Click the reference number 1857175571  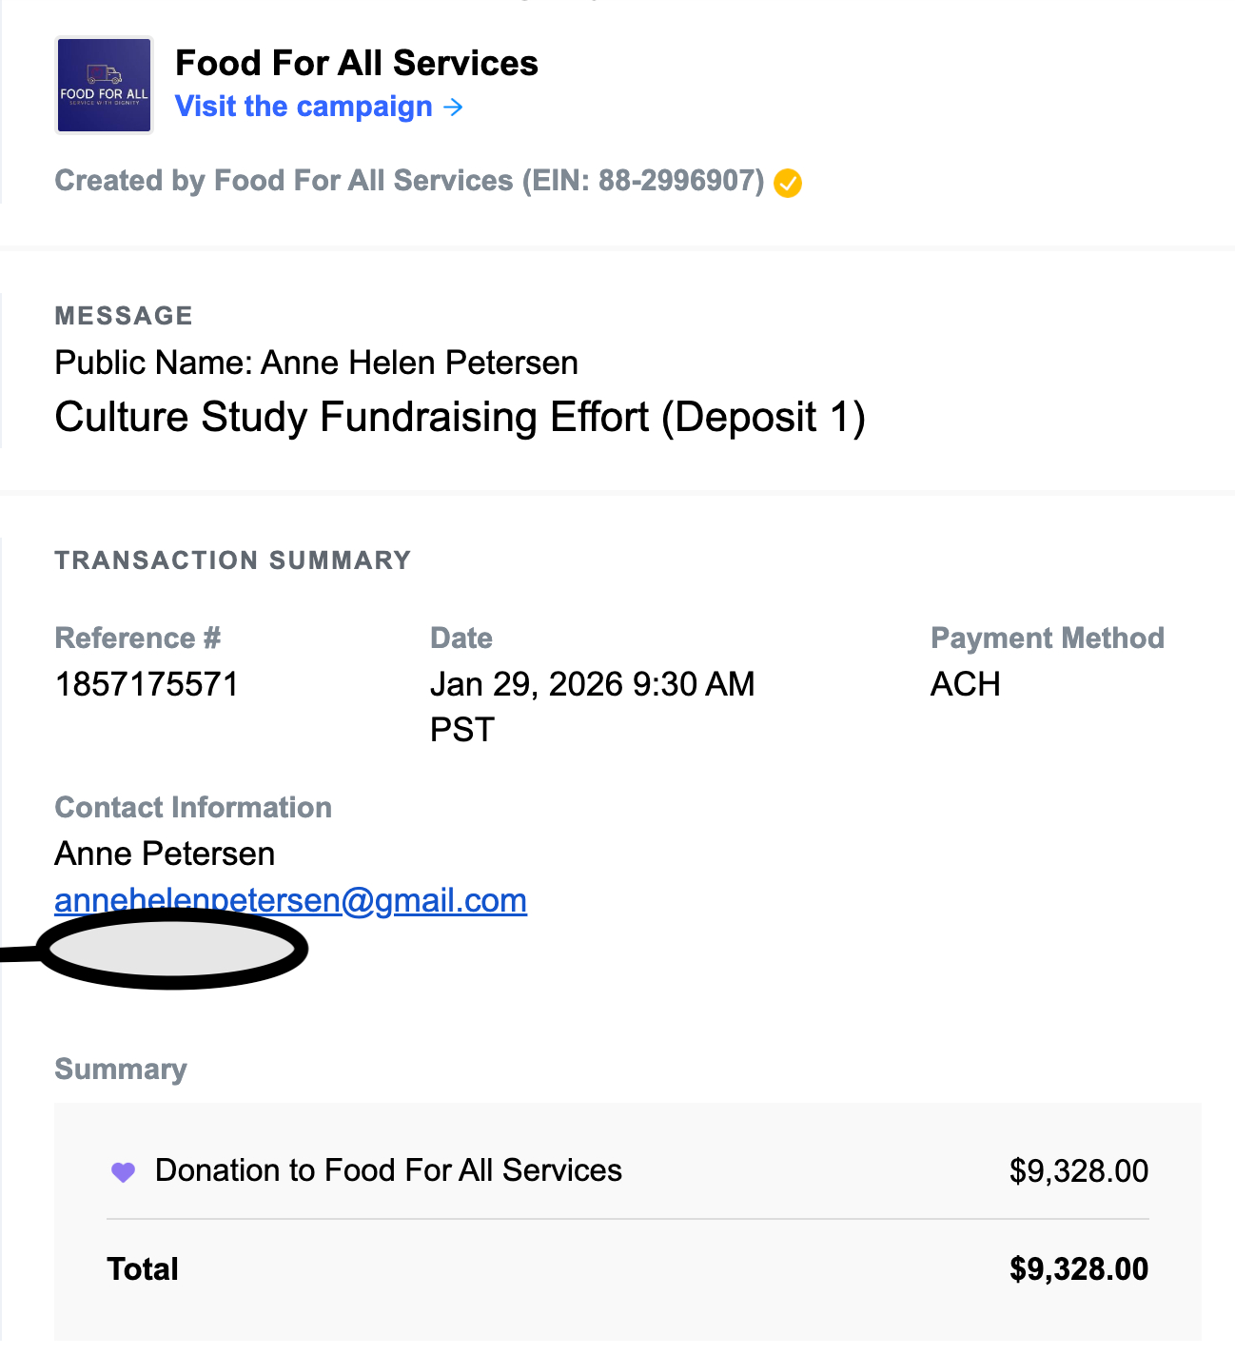(x=147, y=684)
